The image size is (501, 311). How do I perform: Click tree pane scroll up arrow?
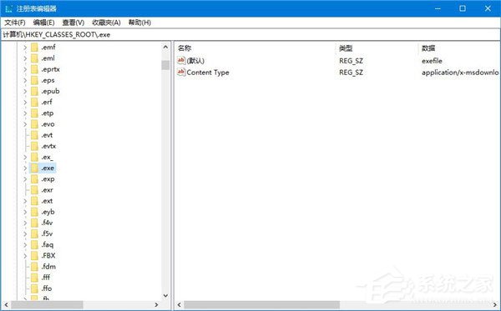[x=165, y=48]
